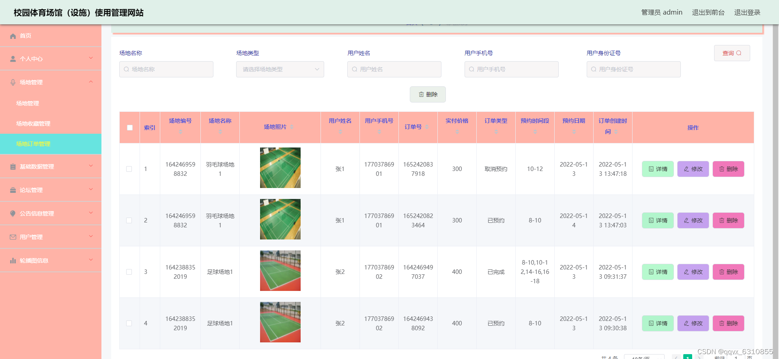Screen dimensions: 779x359
Task: Focus the 场地名称 input field
Action: point(166,69)
